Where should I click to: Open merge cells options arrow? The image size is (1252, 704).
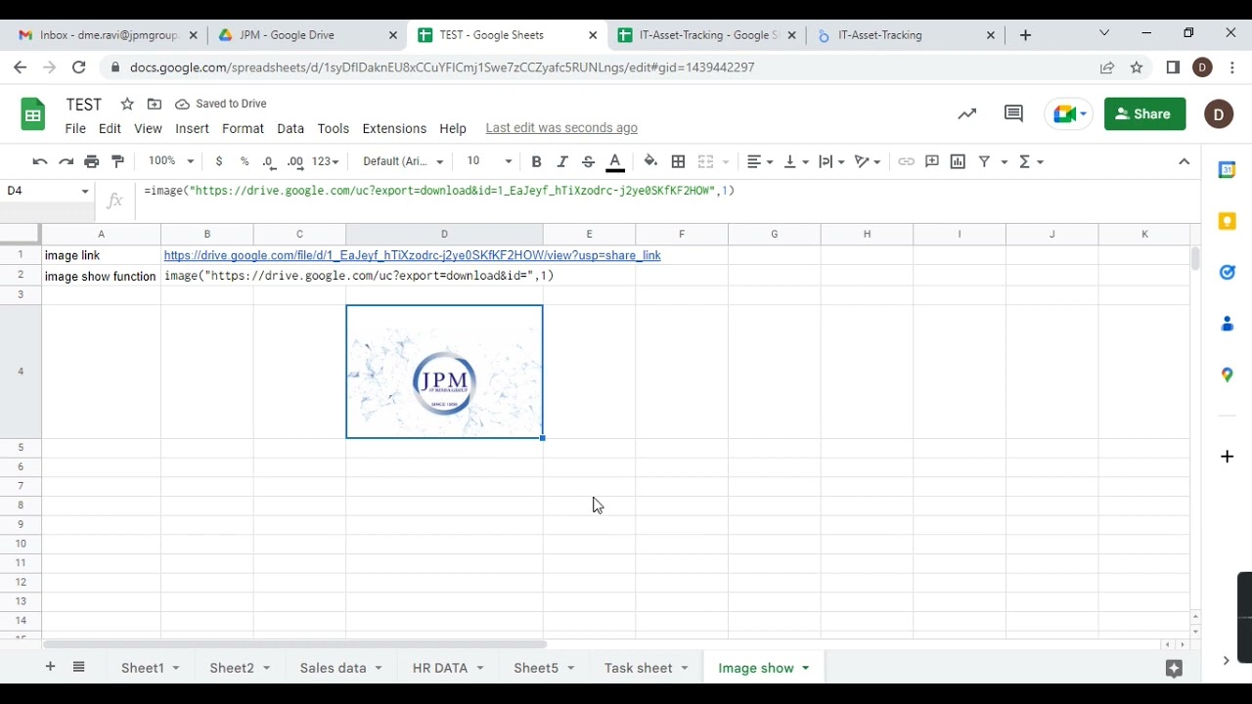[726, 161]
